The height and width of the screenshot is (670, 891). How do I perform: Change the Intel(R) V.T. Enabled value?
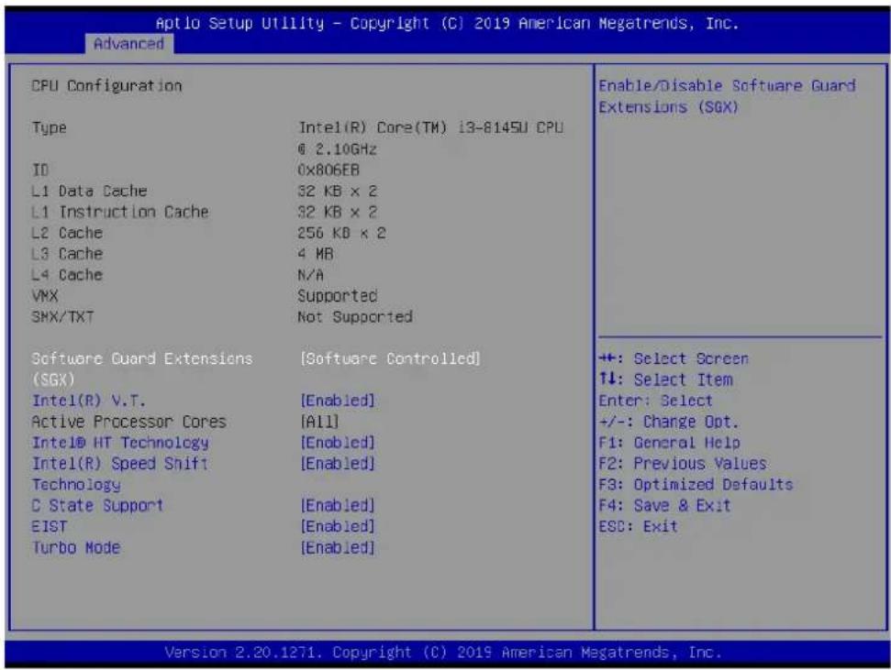point(338,401)
